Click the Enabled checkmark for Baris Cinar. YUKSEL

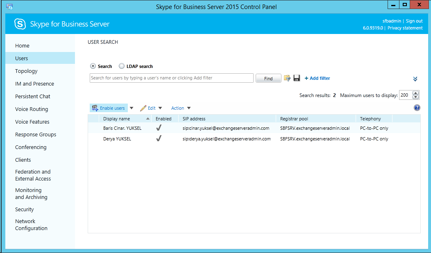(x=159, y=128)
